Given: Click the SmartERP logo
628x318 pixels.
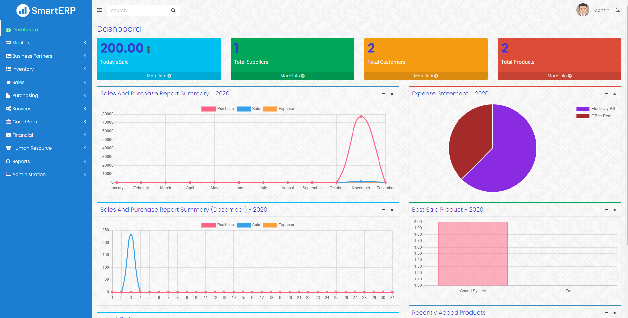Looking at the screenshot, I should (46, 10).
